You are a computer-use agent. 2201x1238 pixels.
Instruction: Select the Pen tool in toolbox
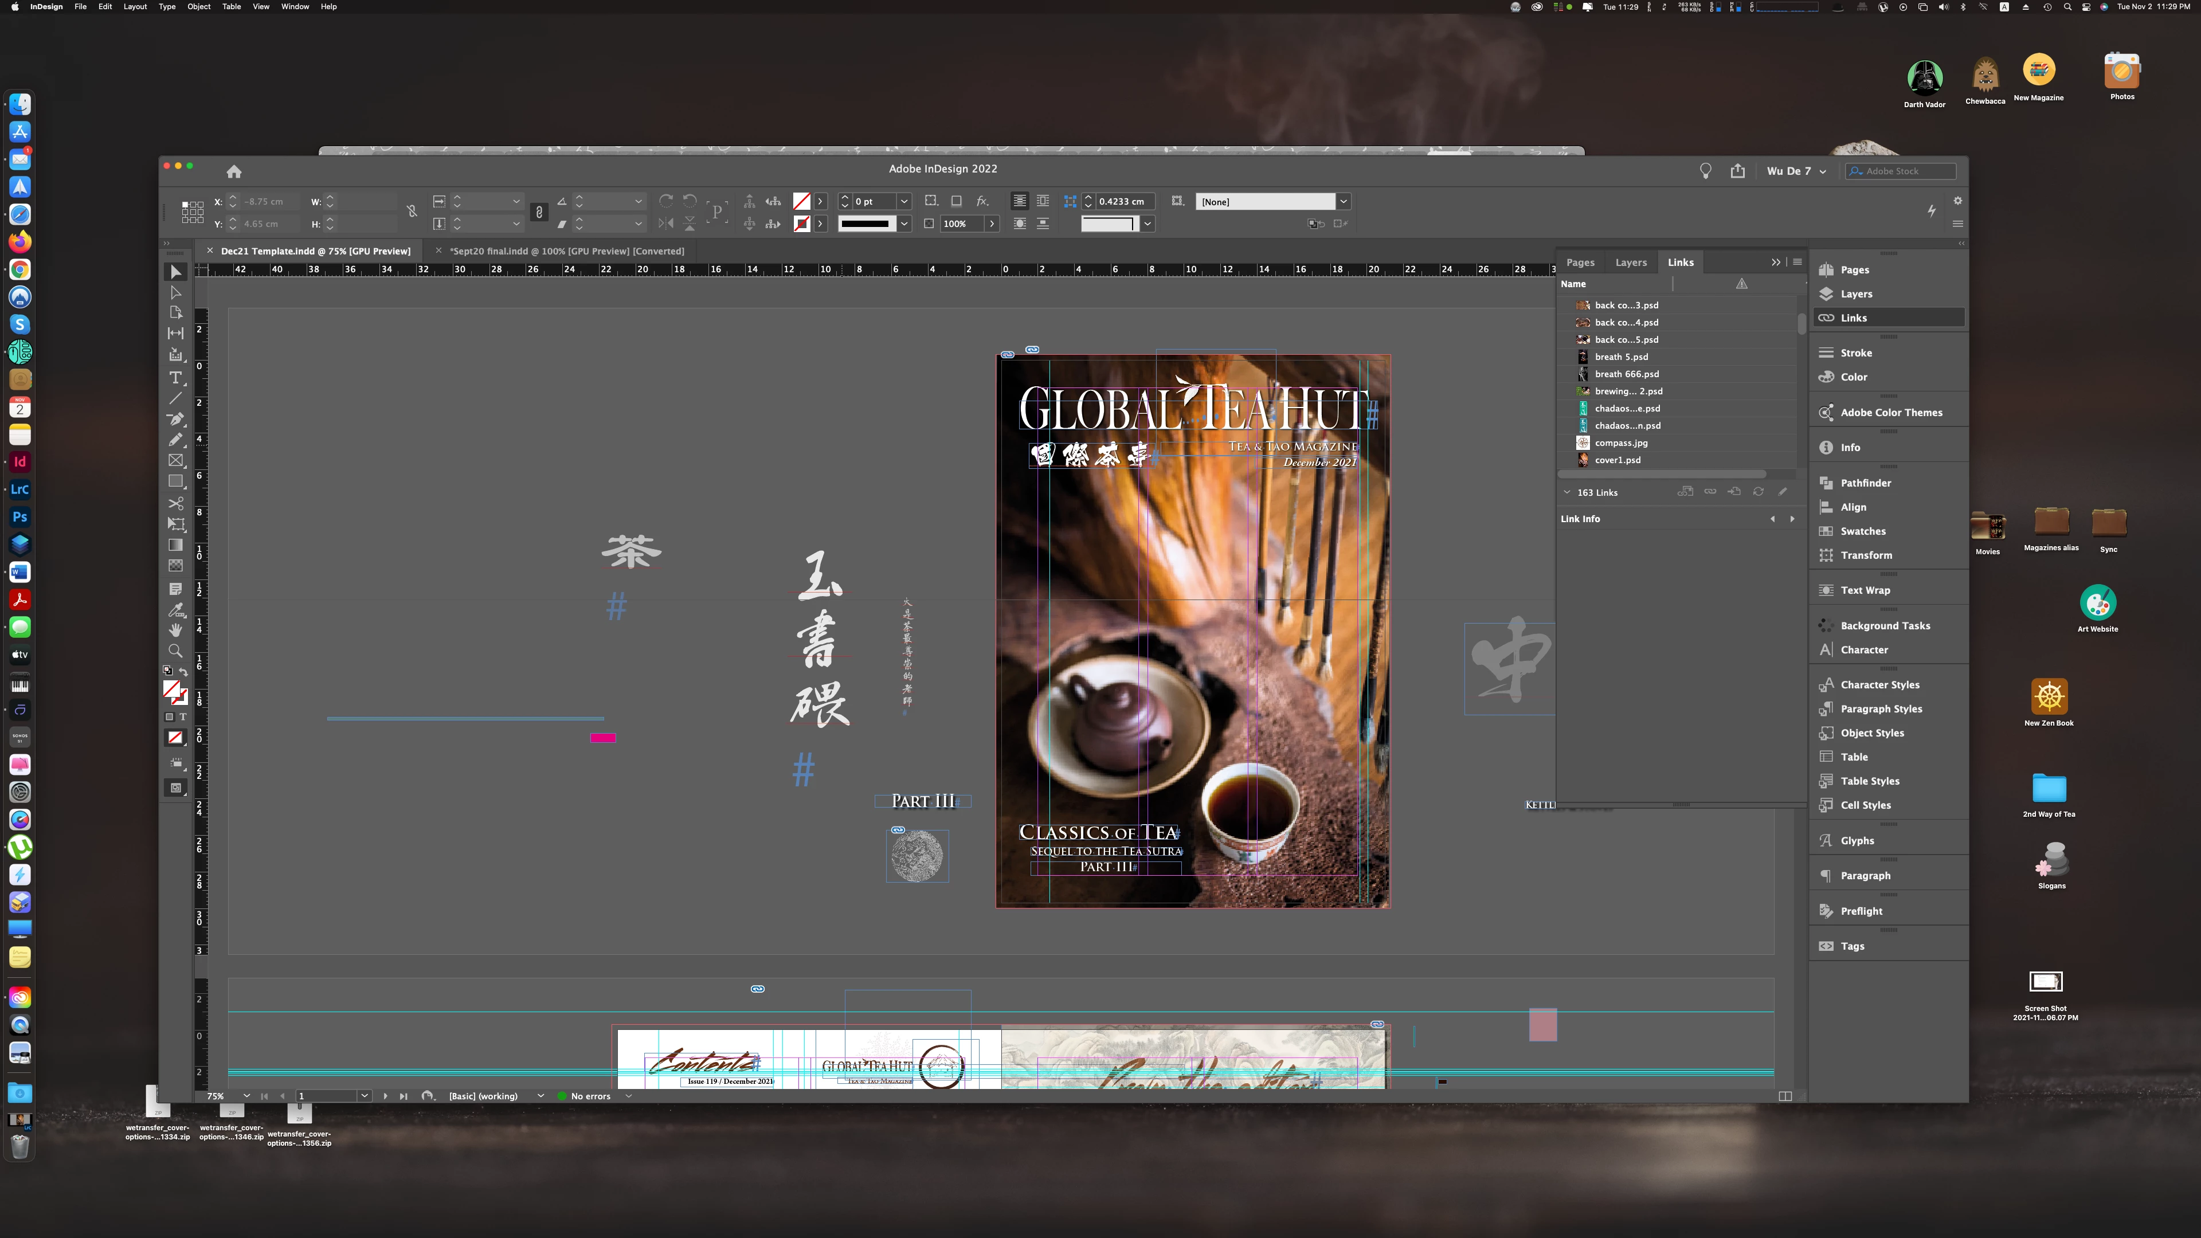[175, 420]
